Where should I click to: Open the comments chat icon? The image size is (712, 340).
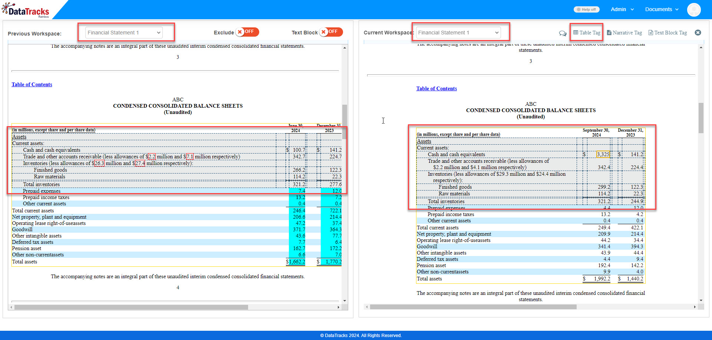[563, 33]
